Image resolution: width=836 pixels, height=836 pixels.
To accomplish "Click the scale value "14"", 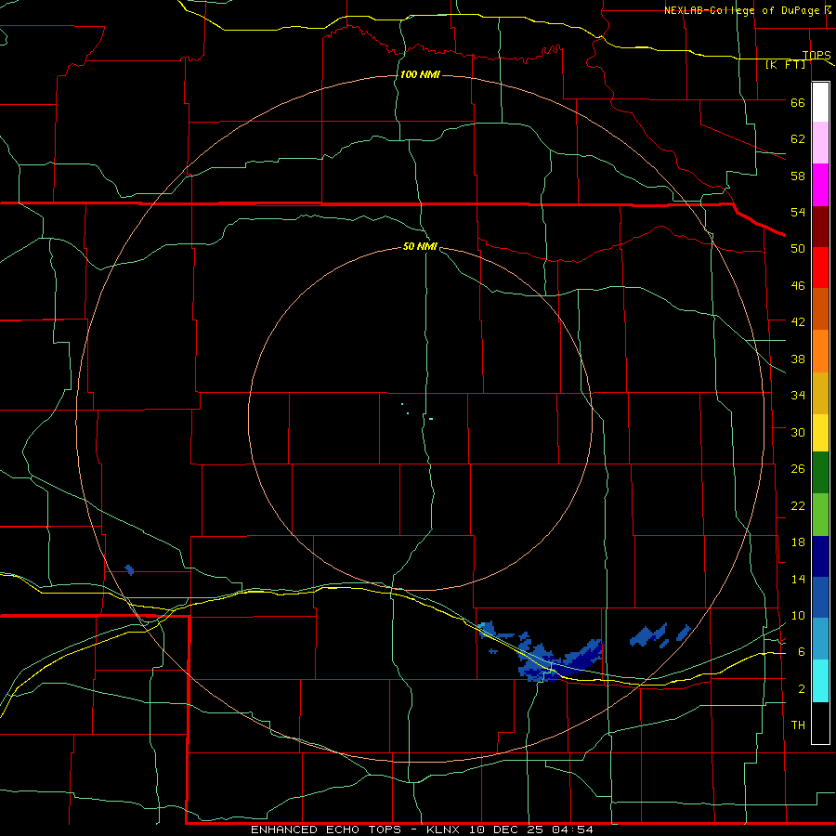I will click(798, 579).
